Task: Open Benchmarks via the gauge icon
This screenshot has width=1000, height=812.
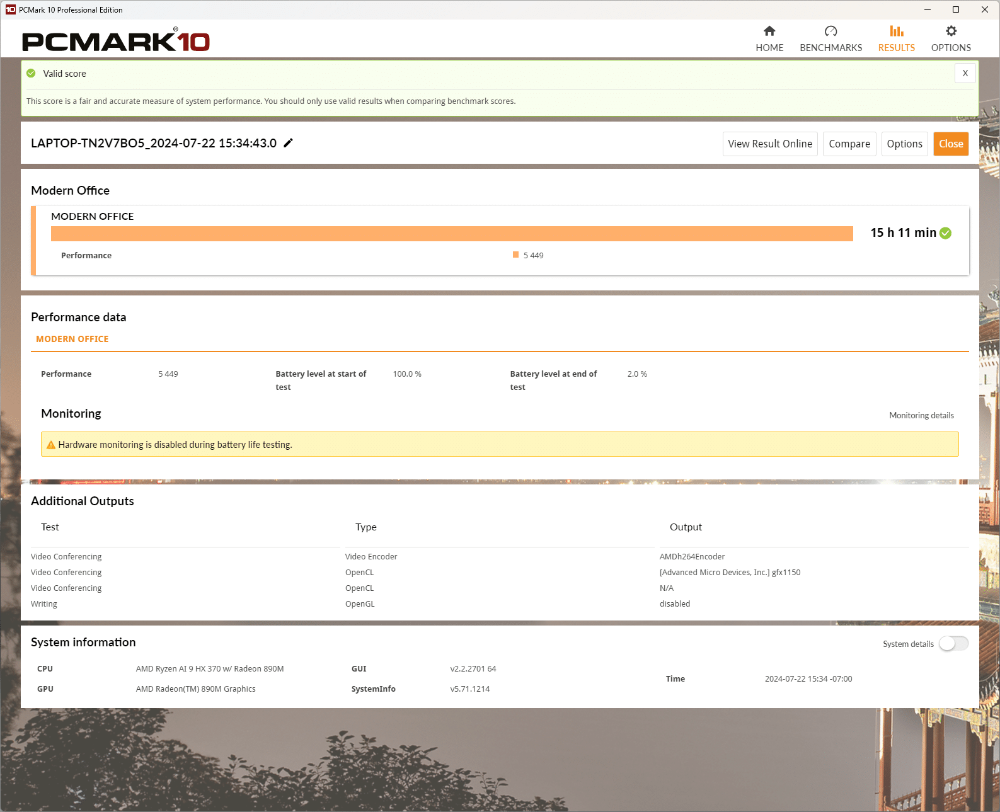Action: 830,31
